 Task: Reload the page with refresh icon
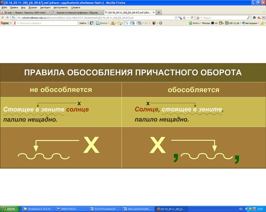coord(192,18)
